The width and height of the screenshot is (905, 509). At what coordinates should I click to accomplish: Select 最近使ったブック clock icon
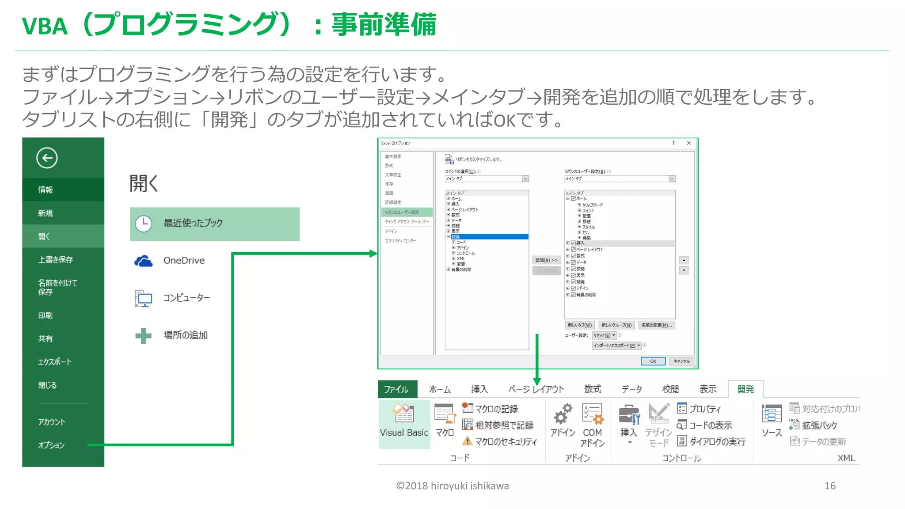(x=143, y=224)
